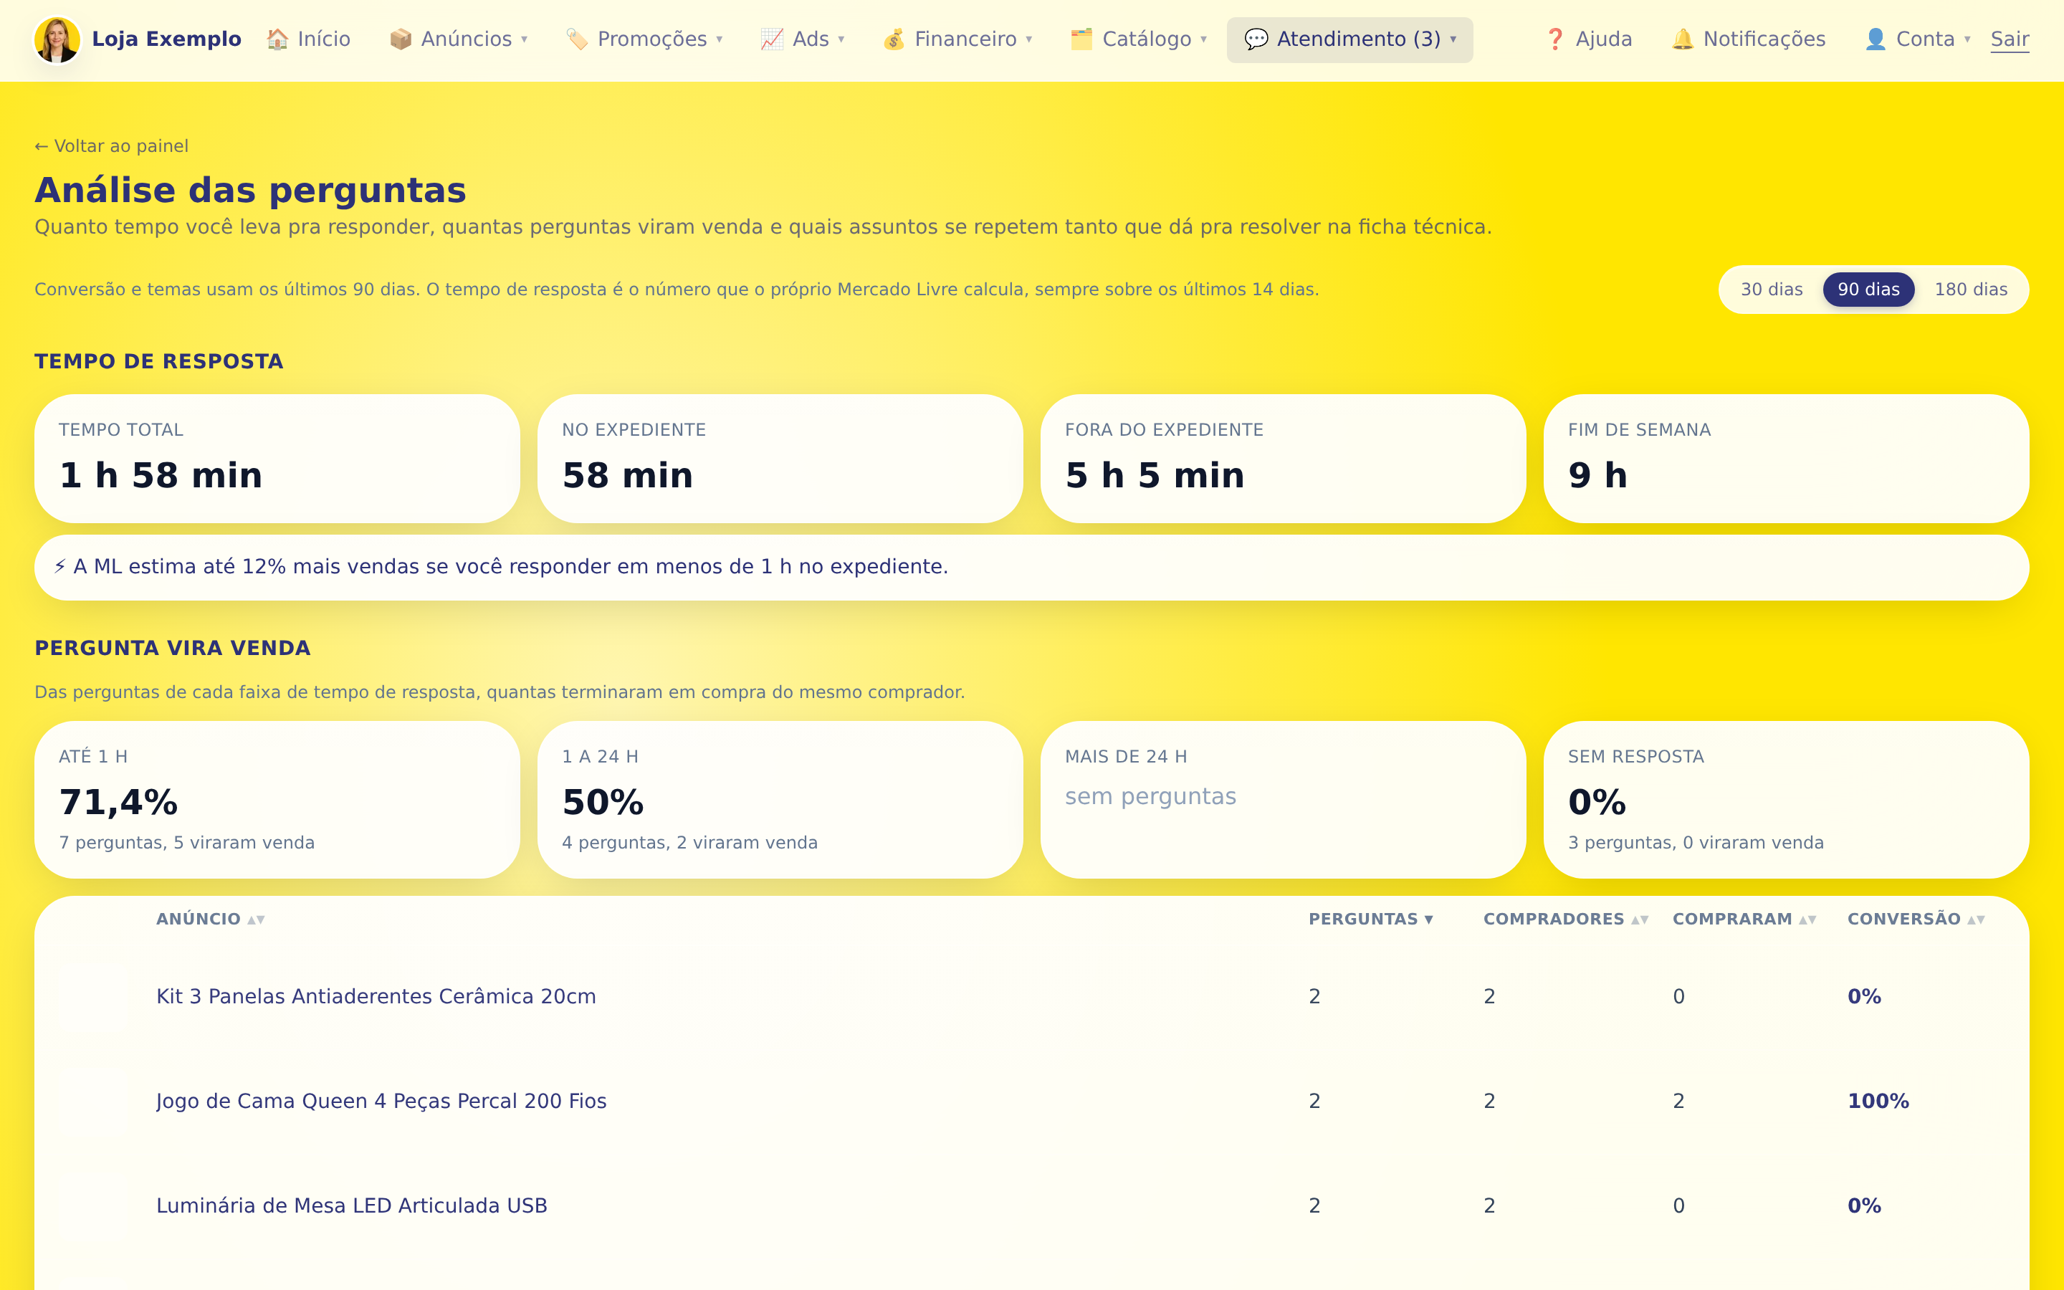Click the Luminária de Mesa LED row thumbnail
The width and height of the screenshot is (2064, 1290).
point(93,1205)
